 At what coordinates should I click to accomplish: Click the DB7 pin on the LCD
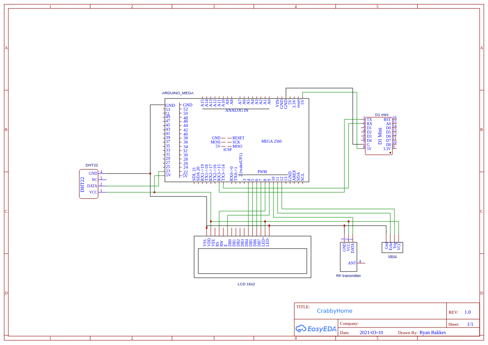click(x=259, y=243)
